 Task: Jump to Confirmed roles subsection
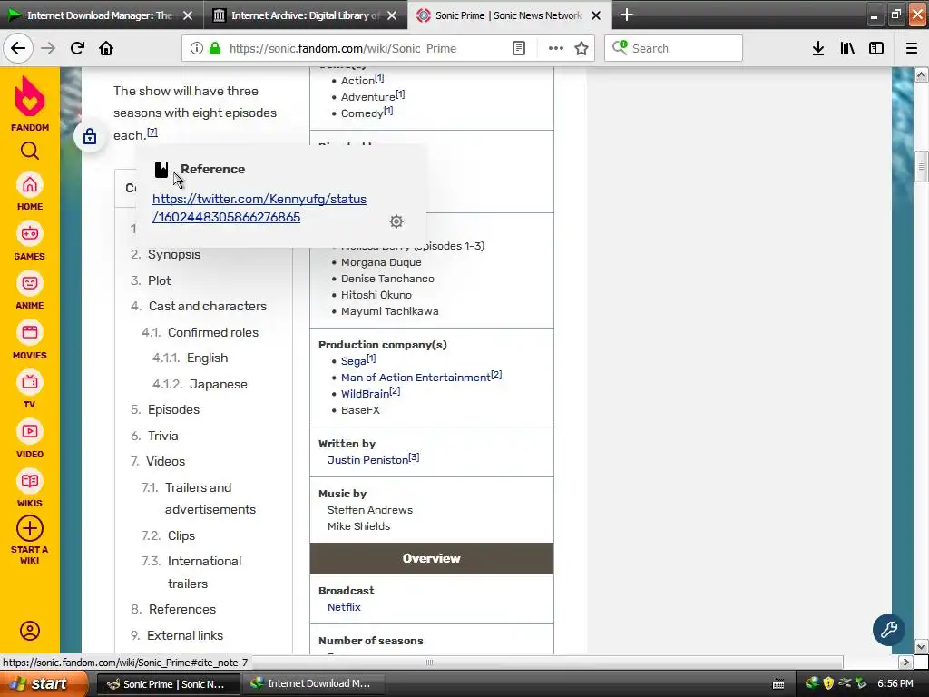point(212,332)
